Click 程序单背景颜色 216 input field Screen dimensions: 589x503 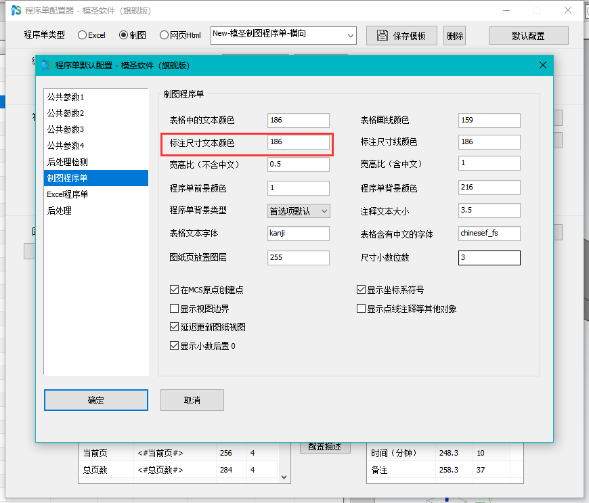(x=489, y=188)
